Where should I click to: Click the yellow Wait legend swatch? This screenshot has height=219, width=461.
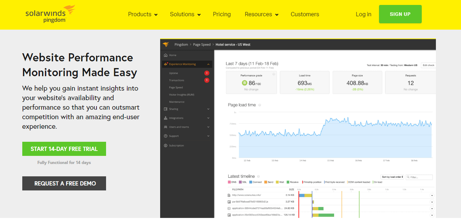pyautogui.click(x=277, y=182)
